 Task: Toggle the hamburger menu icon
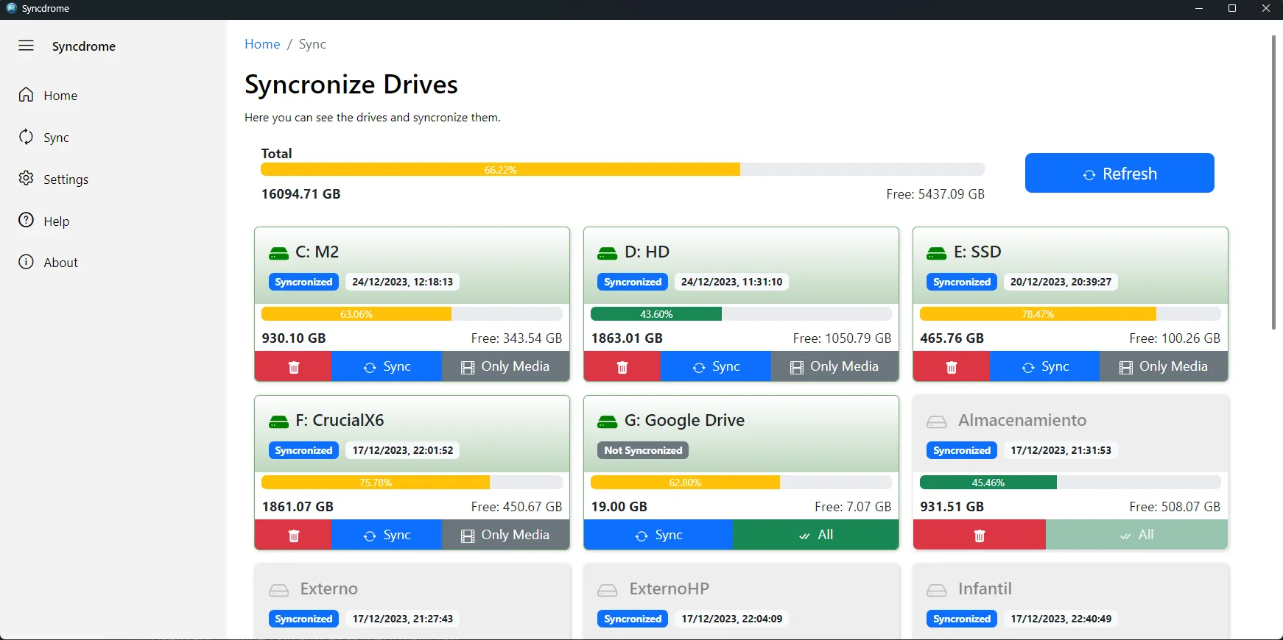pos(27,46)
